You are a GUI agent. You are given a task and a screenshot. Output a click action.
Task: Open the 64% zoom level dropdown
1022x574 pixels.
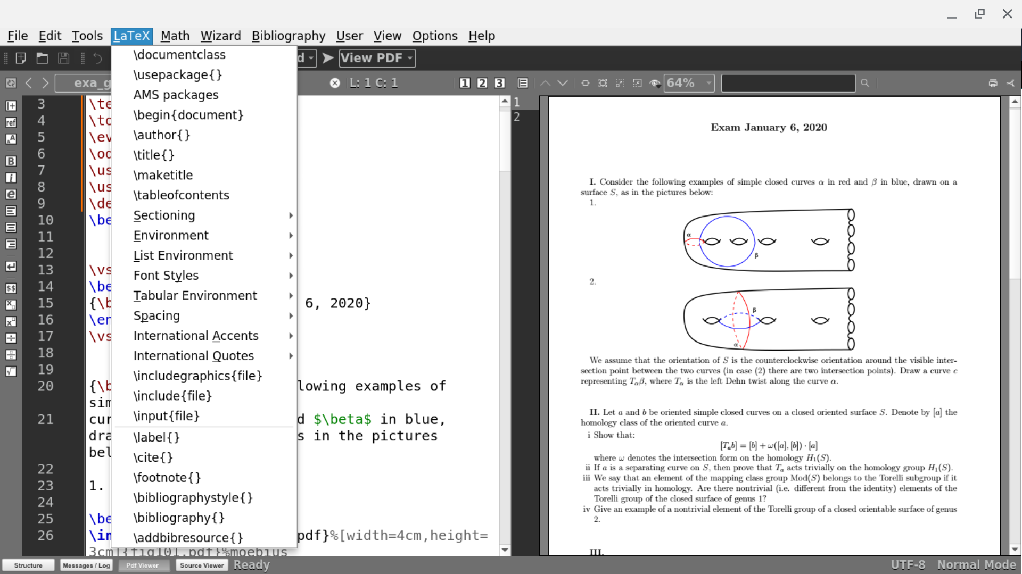coord(689,83)
